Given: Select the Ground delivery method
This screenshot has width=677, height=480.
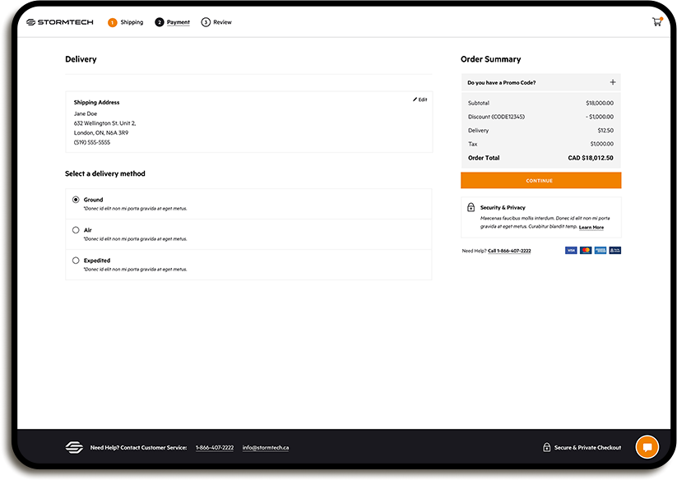Looking at the screenshot, I should (x=75, y=199).
